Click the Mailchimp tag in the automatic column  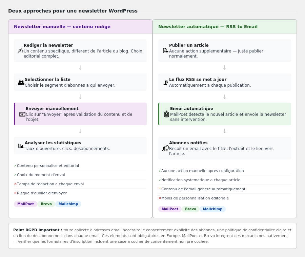[212, 209]
